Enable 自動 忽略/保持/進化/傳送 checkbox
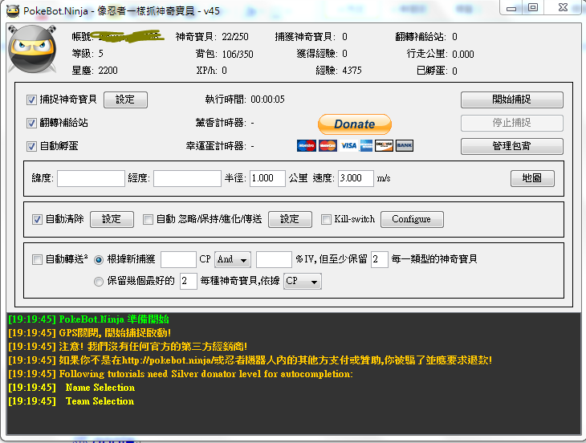The height and width of the screenshot is (443, 586). pos(148,219)
